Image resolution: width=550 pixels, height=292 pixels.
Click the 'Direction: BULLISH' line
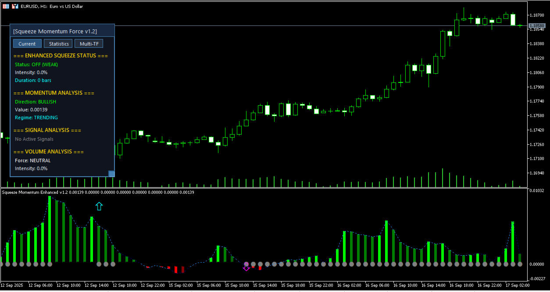point(36,102)
